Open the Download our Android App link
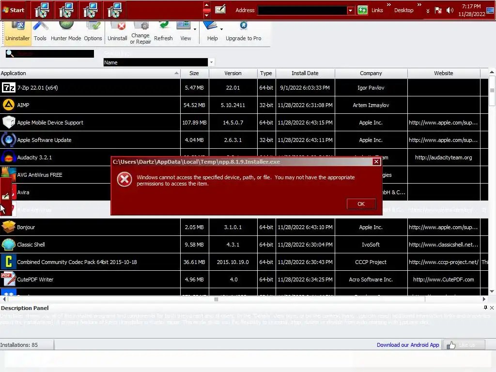 (x=408, y=345)
